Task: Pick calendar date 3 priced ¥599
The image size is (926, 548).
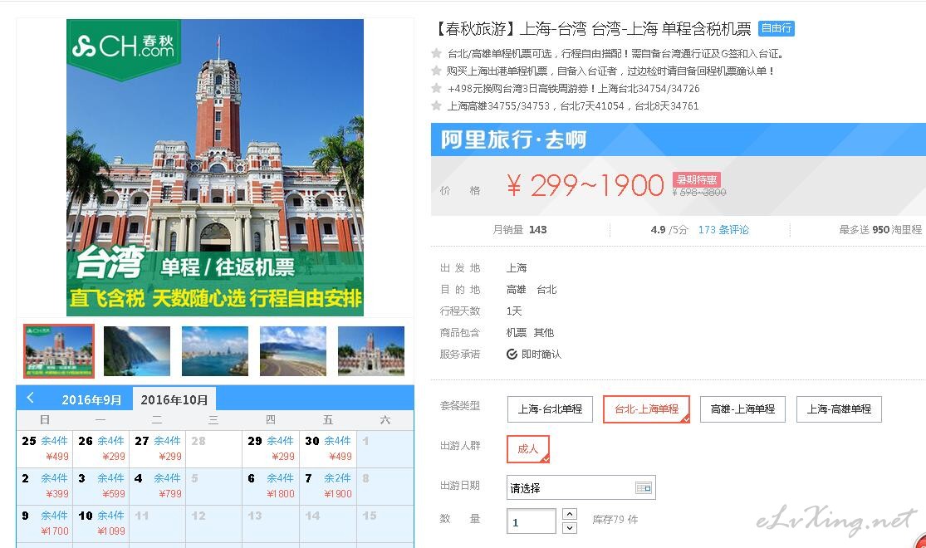Action: pos(101,486)
